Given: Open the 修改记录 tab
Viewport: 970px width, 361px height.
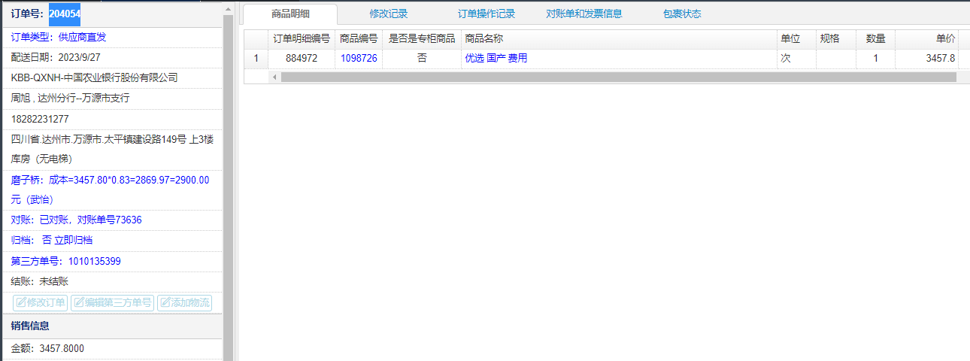Looking at the screenshot, I should click(389, 14).
